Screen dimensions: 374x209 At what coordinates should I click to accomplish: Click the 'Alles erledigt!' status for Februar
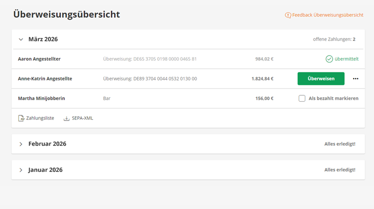[x=340, y=144]
